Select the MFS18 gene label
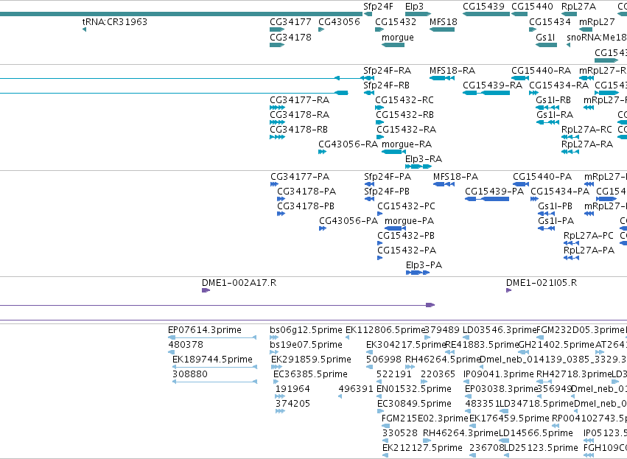The image size is (627, 459). click(x=443, y=22)
